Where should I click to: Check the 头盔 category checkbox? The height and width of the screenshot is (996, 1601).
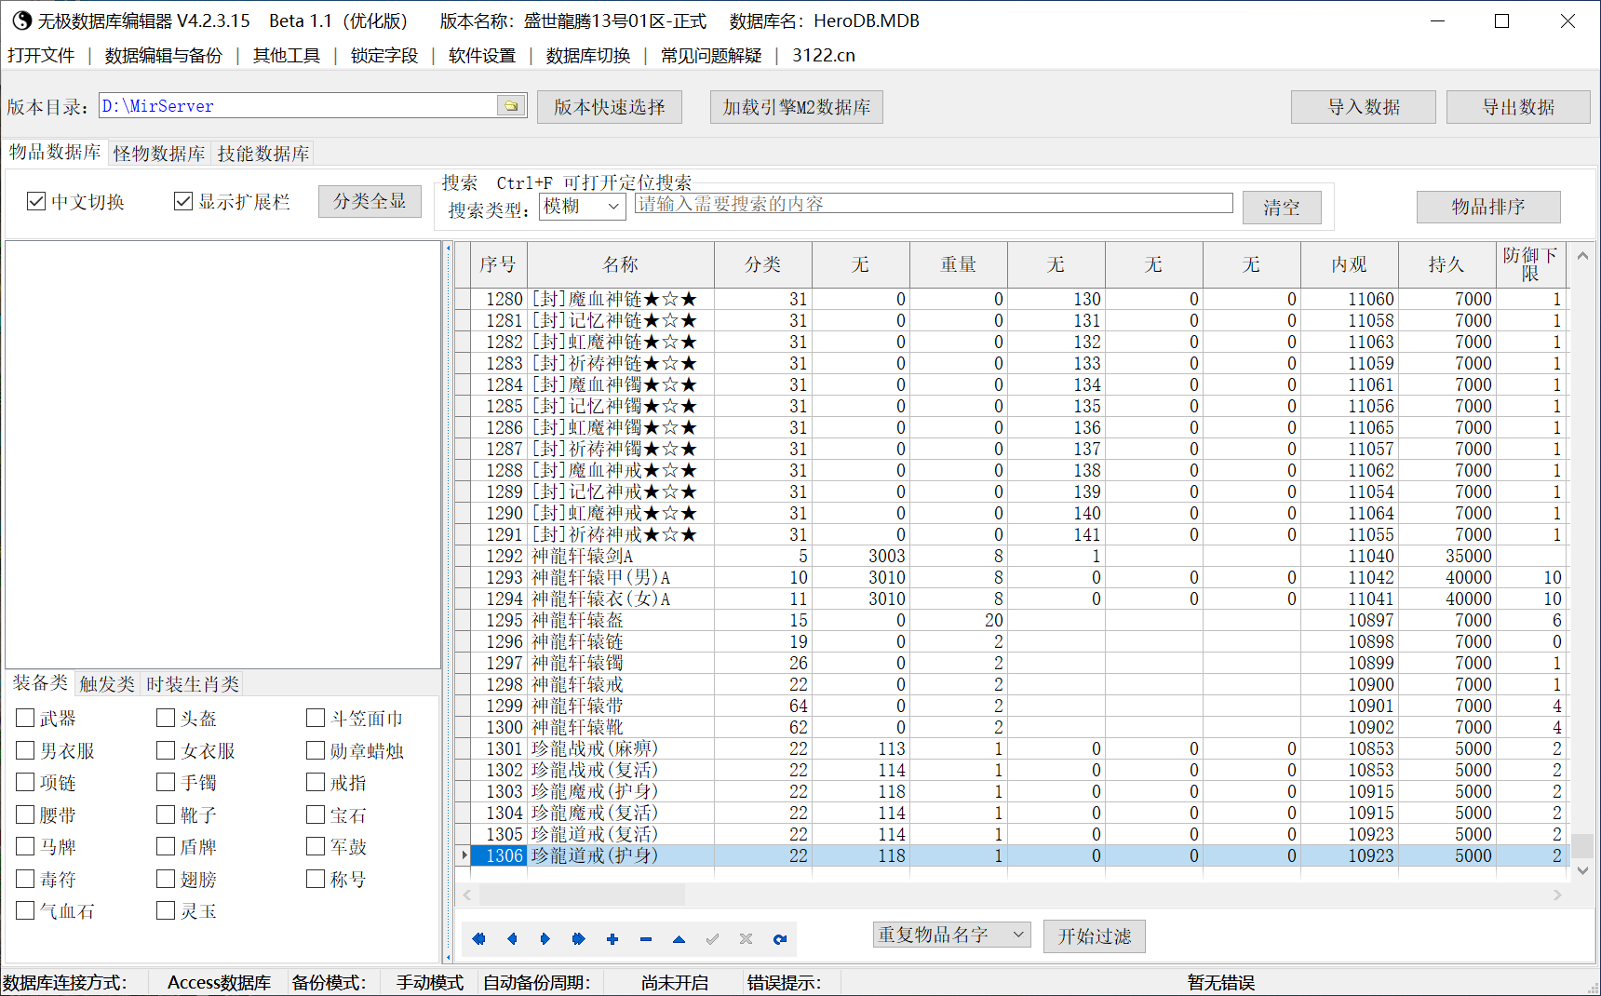(x=166, y=718)
